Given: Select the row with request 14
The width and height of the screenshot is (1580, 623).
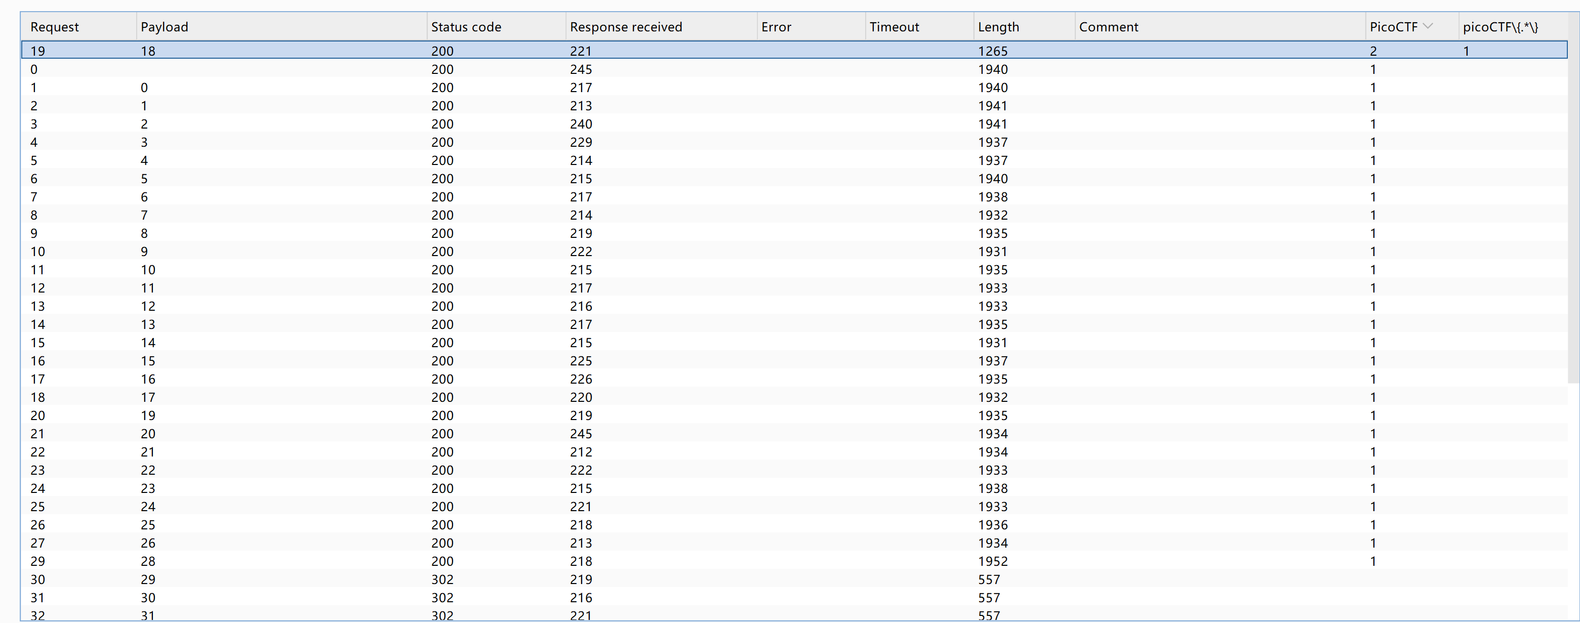Looking at the screenshot, I should (x=794, y=324).
